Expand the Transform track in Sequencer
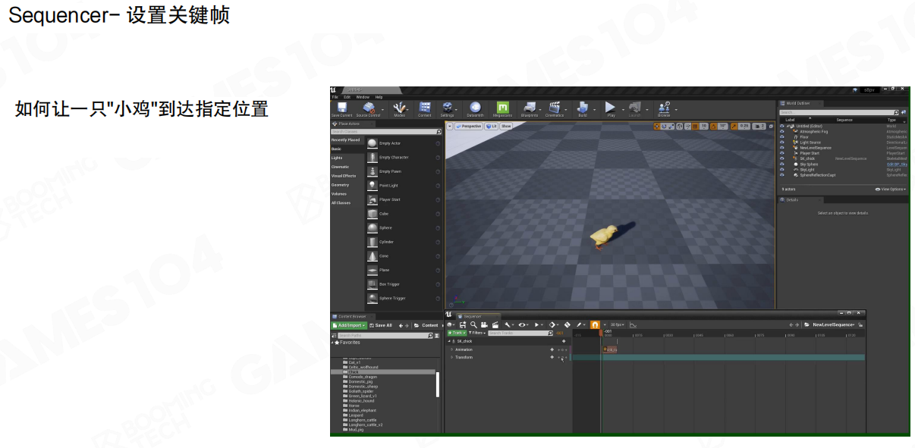915x448 pixels. (451, 357)
